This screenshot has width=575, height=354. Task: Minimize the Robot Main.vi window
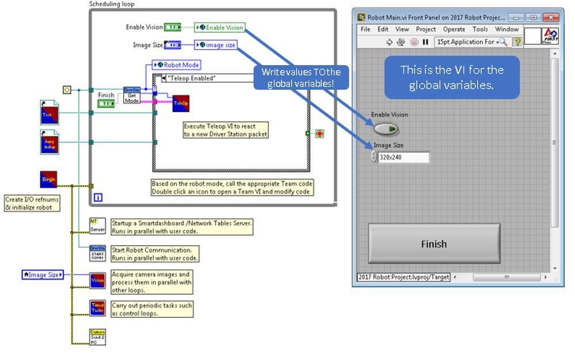coord(516,17)
